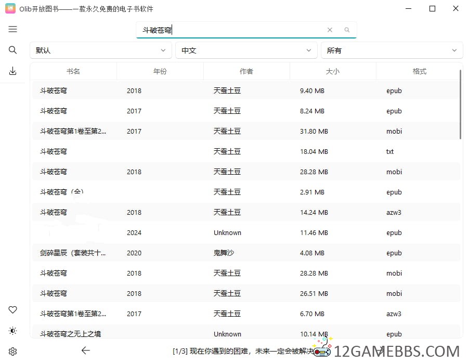Open the hamburger navigation menu
The height and width of the screenshot is (364, 468).
coord(12,29)
